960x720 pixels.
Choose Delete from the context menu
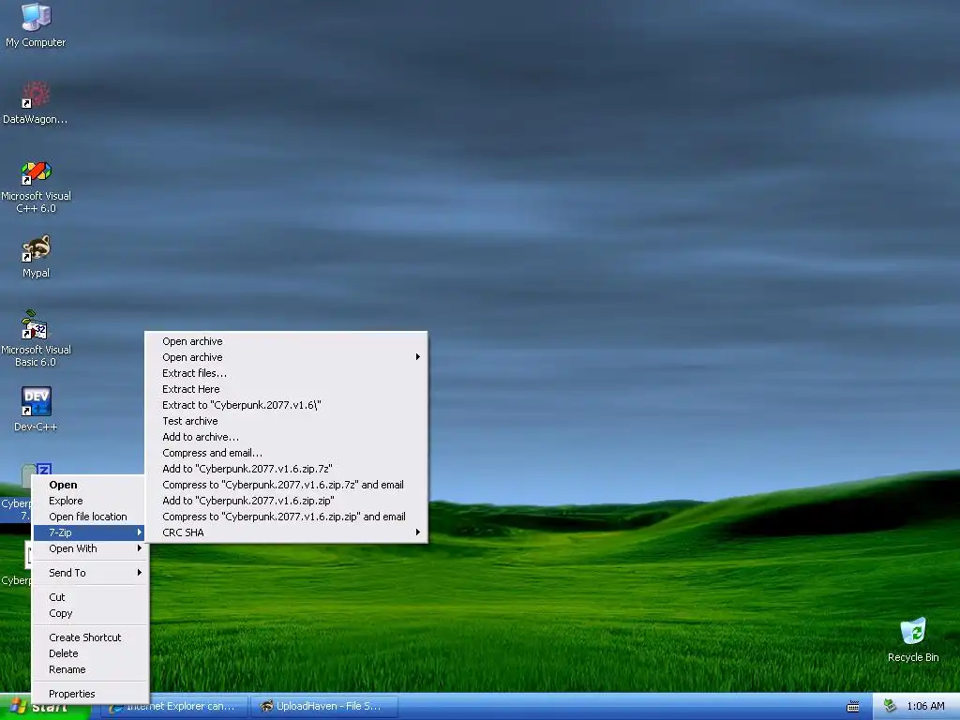click(90, 653)
